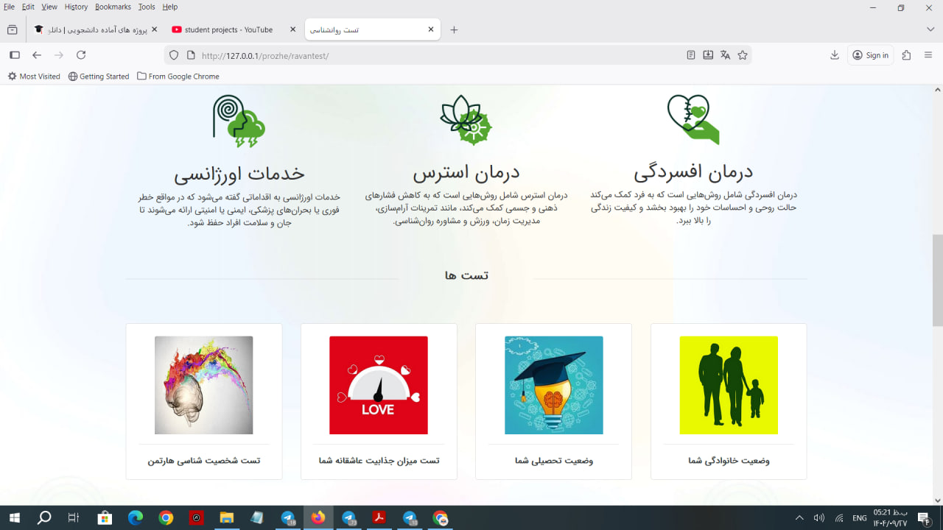Image resolution: width=943 pixels, height=530 pixels.
Task: Bookmark this page with the star icon
Action: (x=743, y=55)
